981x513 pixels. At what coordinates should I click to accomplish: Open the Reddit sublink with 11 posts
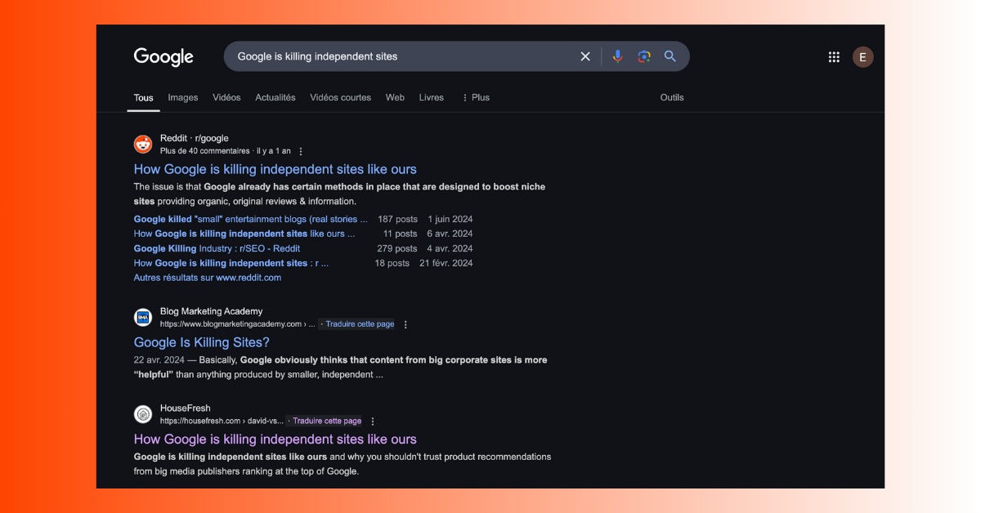click(244, 234)
